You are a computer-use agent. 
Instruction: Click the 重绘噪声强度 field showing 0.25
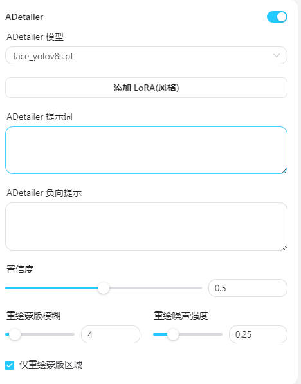(x=258, y=334)
